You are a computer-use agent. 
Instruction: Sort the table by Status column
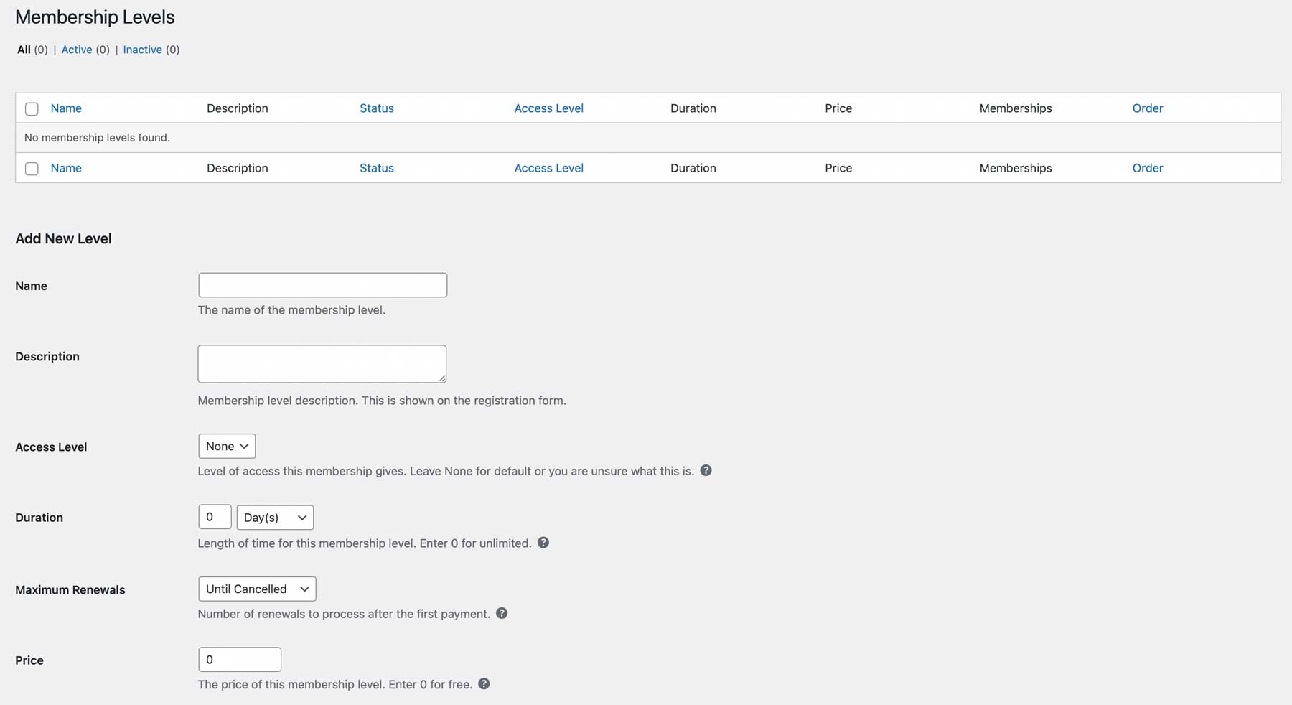(376, 108)
